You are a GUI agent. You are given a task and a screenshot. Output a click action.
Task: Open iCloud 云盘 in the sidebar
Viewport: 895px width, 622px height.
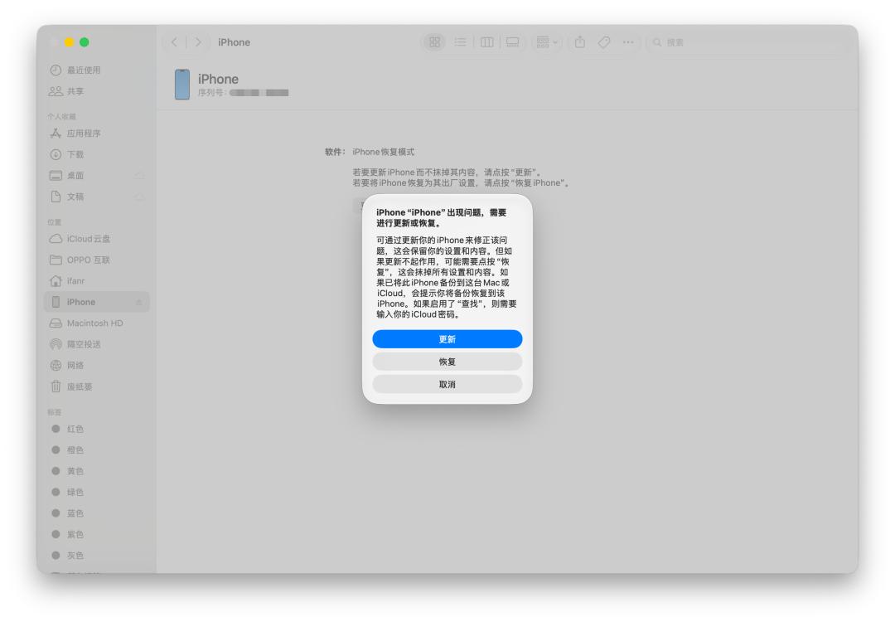click(96, 239)
